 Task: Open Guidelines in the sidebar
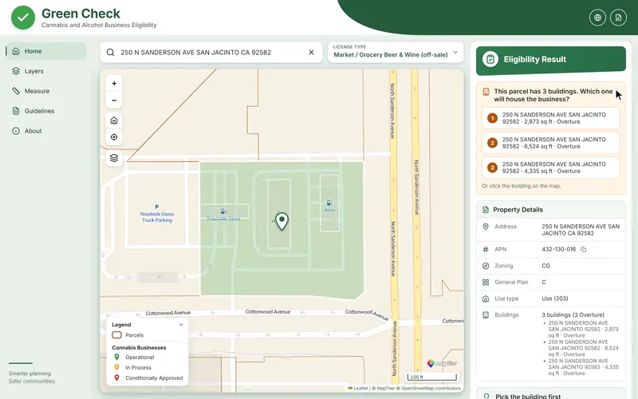click(46, 111)
